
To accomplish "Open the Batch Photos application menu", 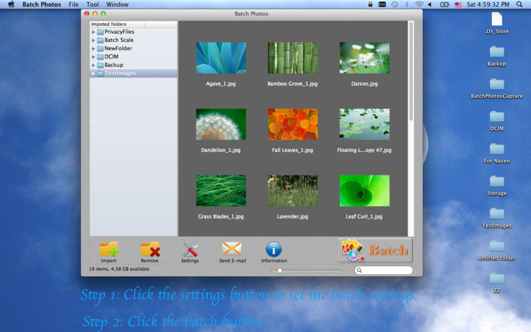I will coord(42,5).
